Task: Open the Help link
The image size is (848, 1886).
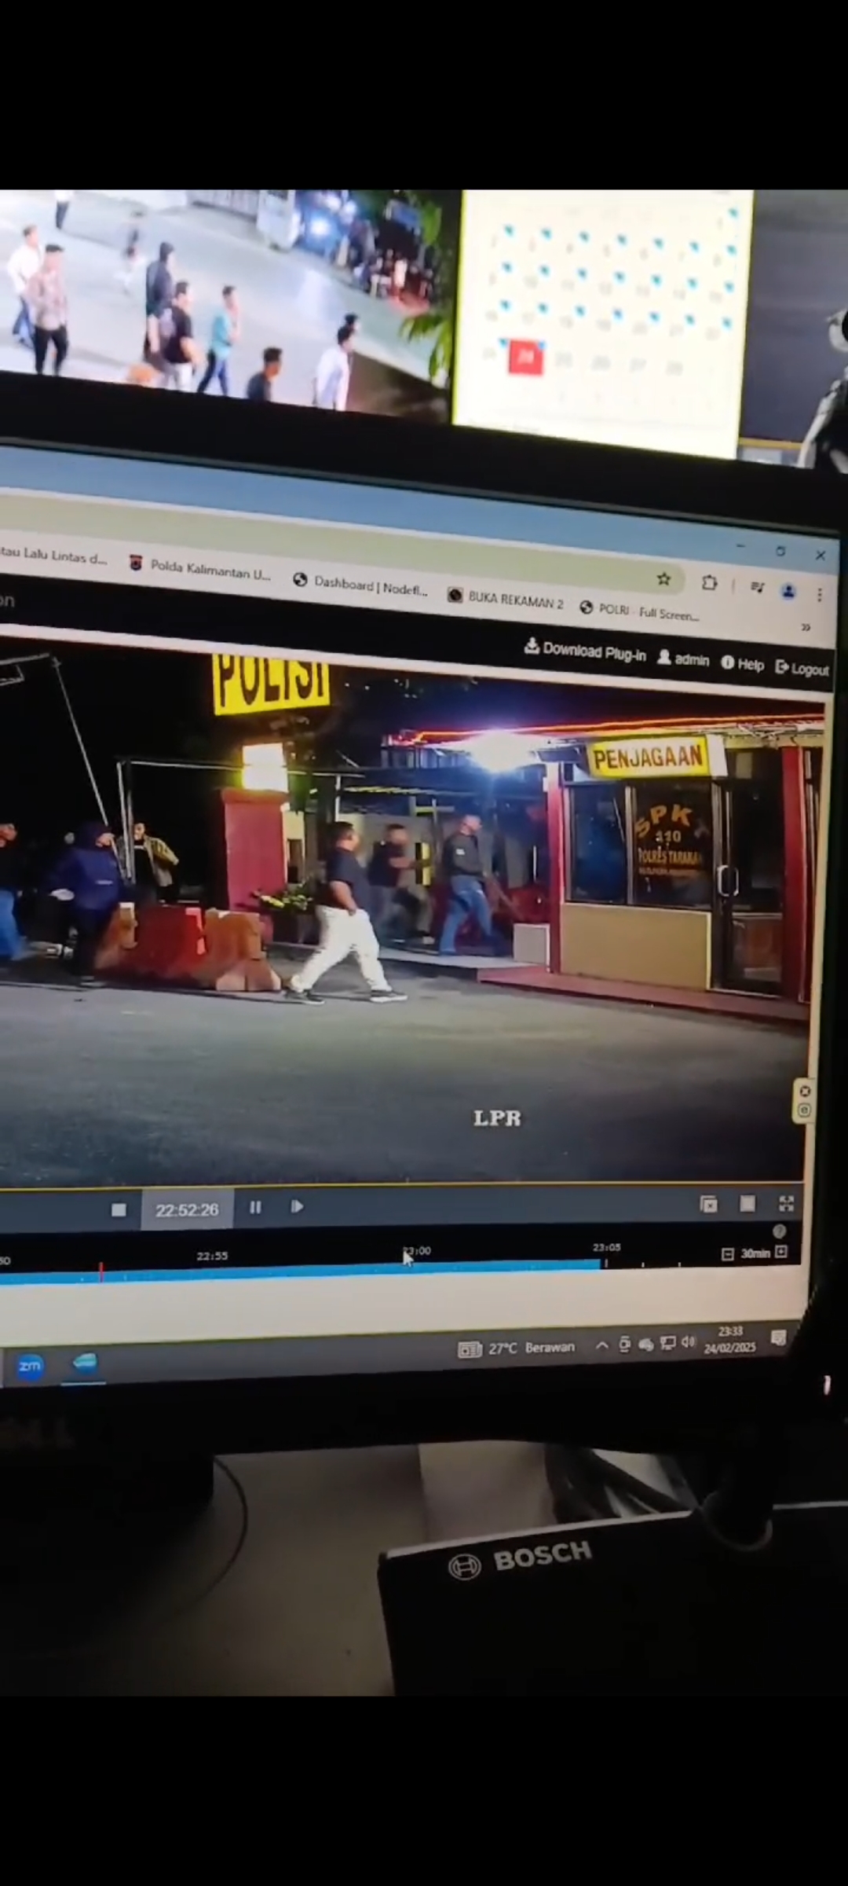Action: pyautogui.click(x=742, y=664)
